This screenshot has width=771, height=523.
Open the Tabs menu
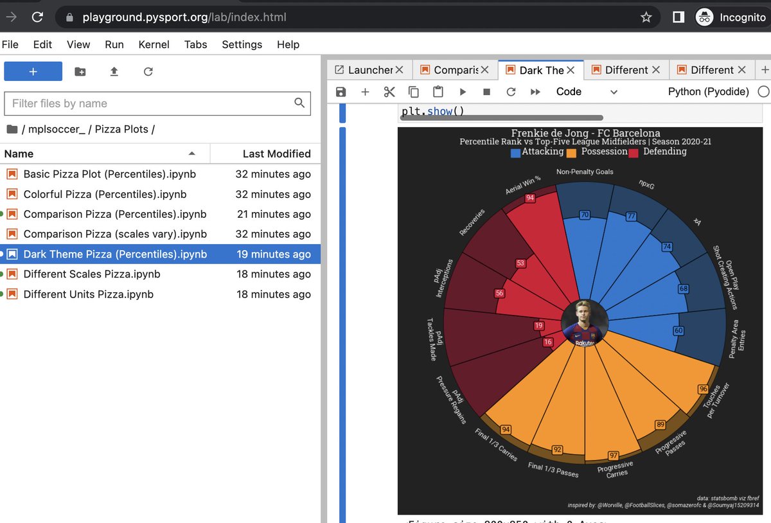[x=195, y=44]
